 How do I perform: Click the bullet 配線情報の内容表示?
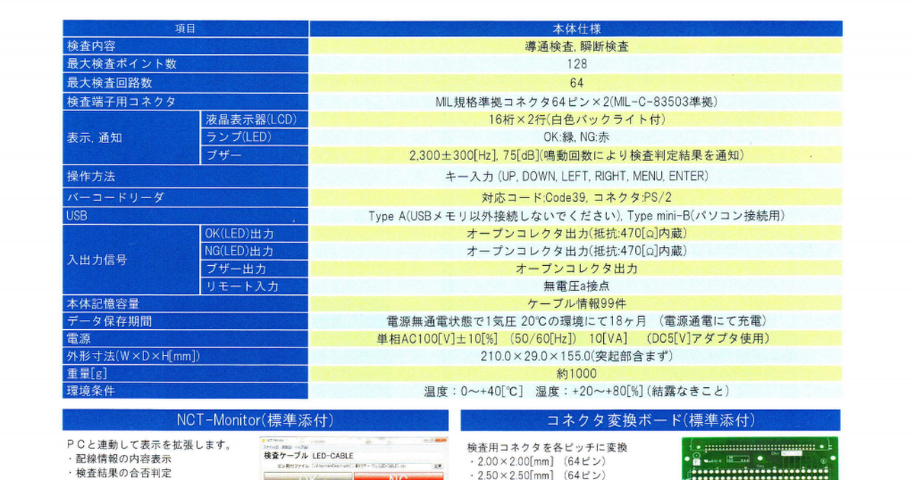click(120, 459)
